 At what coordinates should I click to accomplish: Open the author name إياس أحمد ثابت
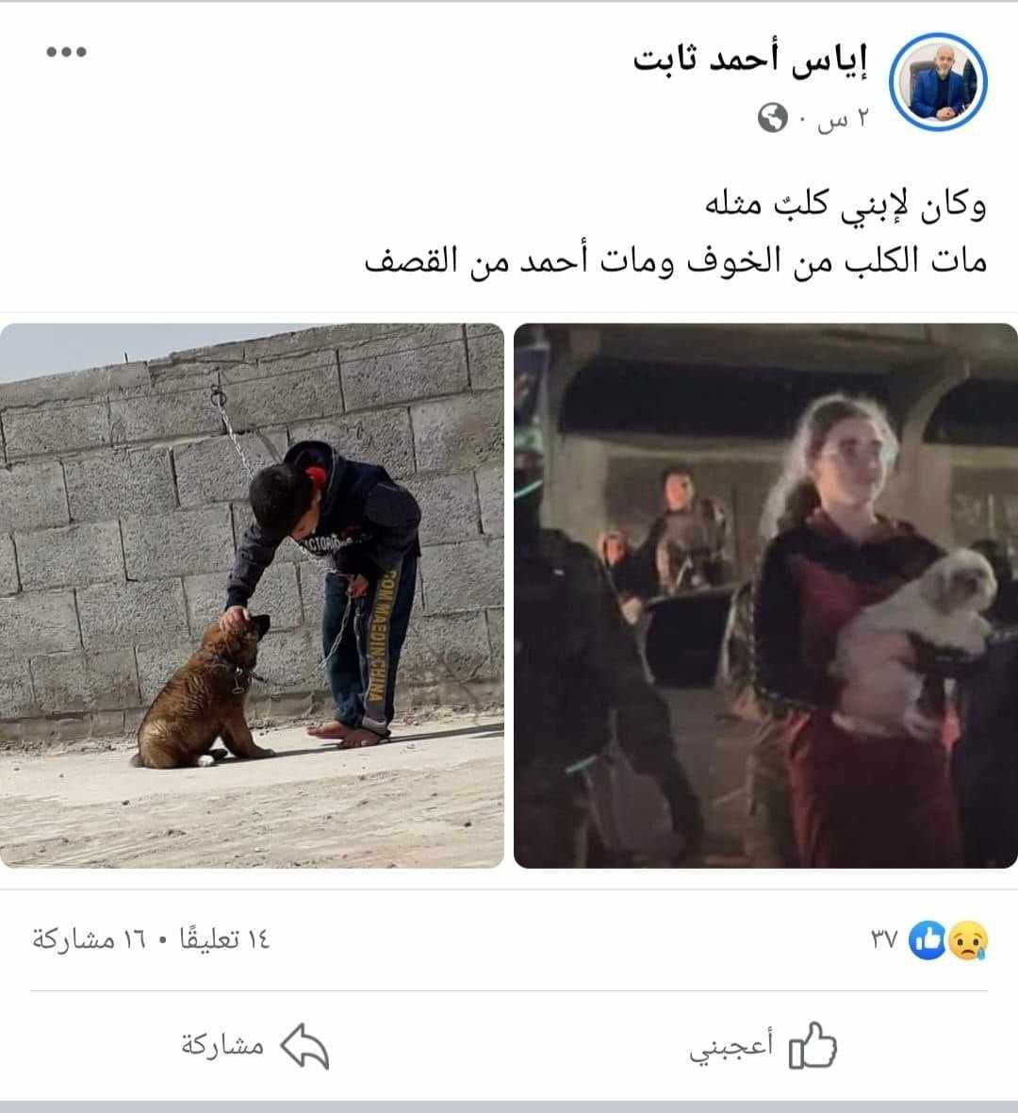pyautogui.click(x=750, y=58)
